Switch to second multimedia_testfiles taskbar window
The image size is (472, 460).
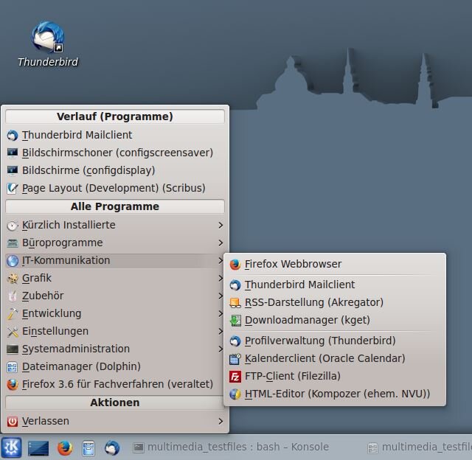tap(419, 447)
